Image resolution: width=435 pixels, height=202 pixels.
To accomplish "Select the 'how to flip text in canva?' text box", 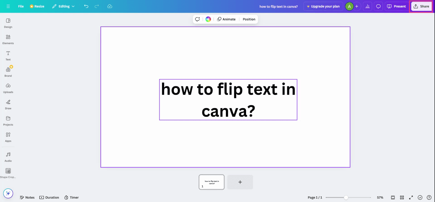I will tap(228, 100).
